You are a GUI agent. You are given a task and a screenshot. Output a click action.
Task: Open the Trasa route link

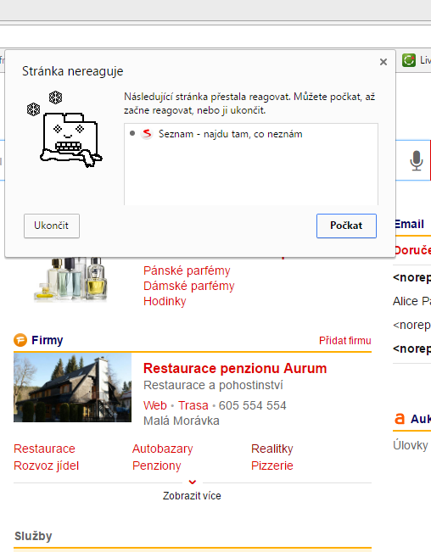coord(193,405)
